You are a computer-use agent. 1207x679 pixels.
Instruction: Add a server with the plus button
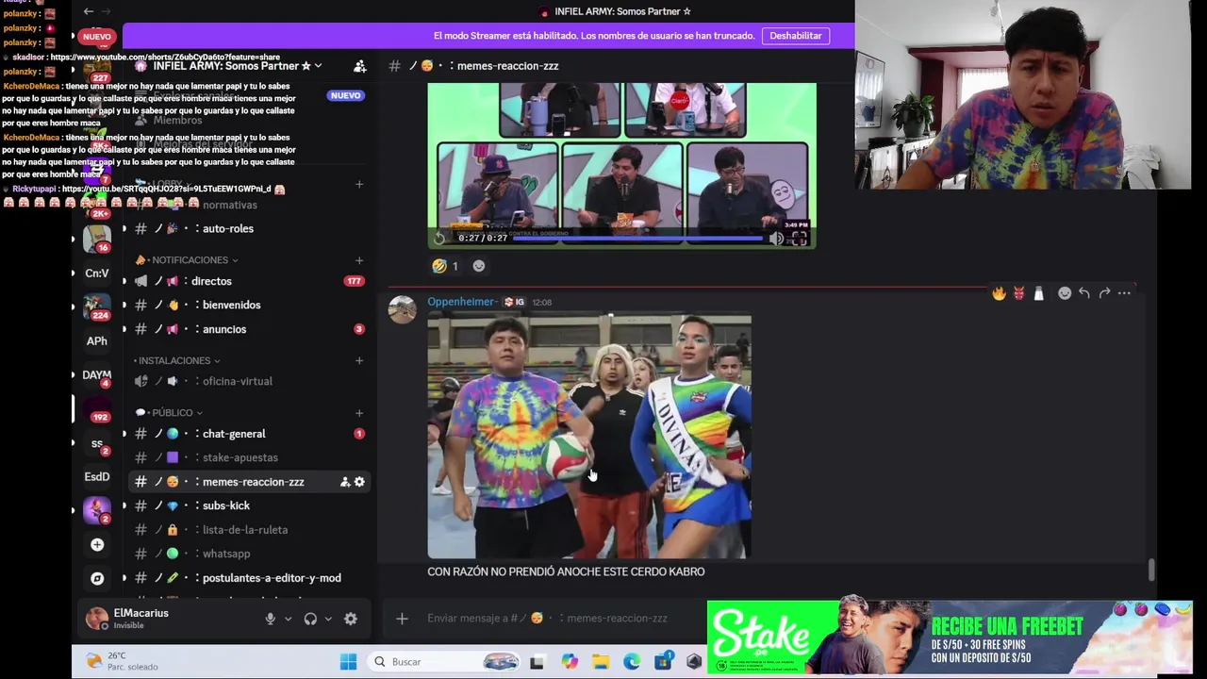pos(97,544)
